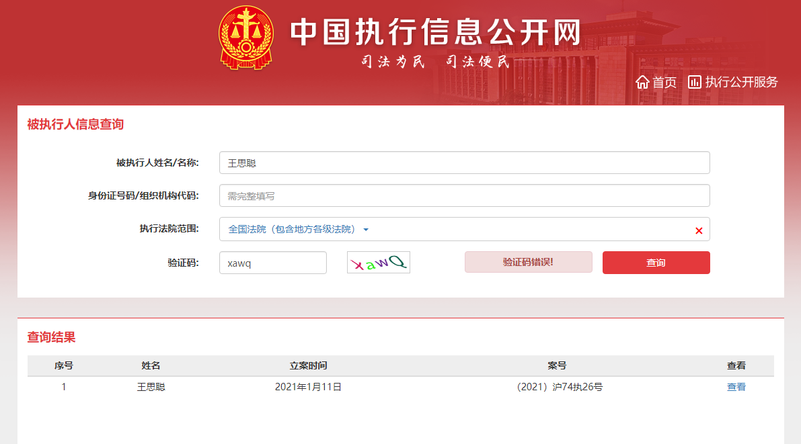Click the 查看 column header
The image size is (801, 444).
click(736, 365)
